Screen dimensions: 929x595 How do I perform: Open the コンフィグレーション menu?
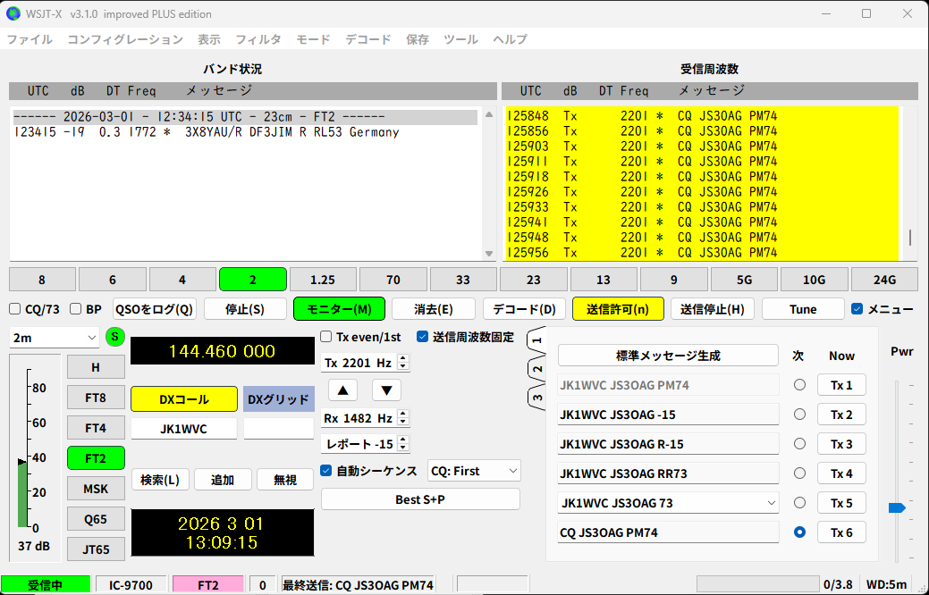click(125, 39)
